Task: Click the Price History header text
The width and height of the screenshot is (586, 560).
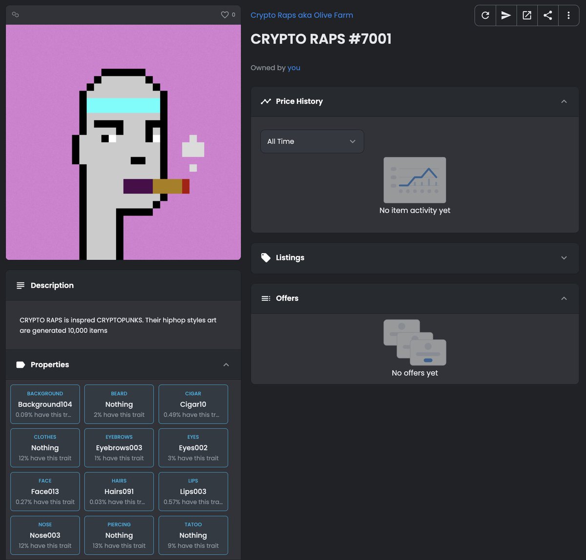Action: pos(299,101)
